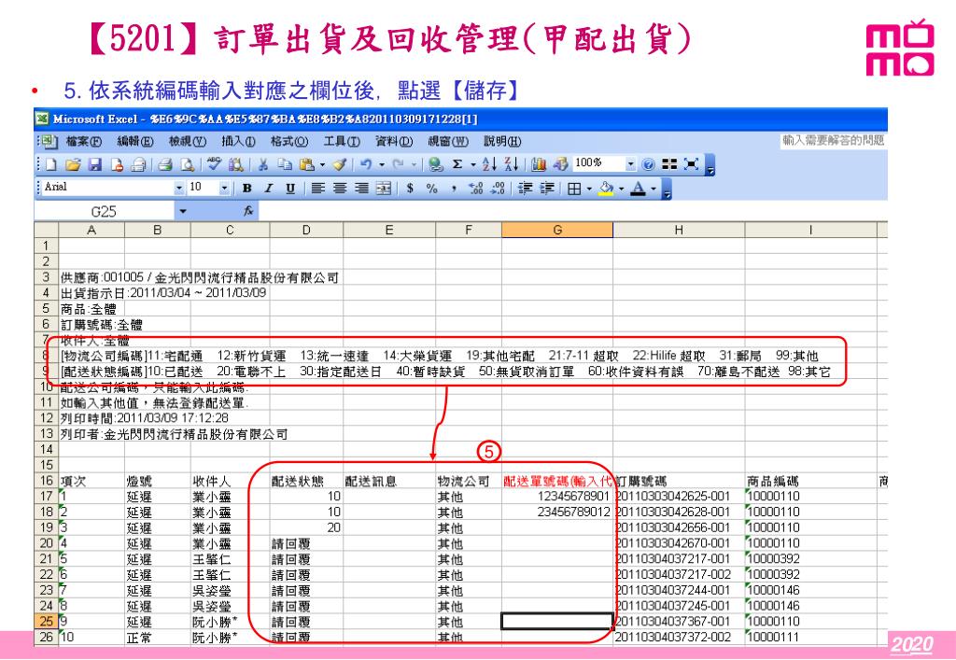
Task: Click the Open file folder icon
Action: (73, 164)
